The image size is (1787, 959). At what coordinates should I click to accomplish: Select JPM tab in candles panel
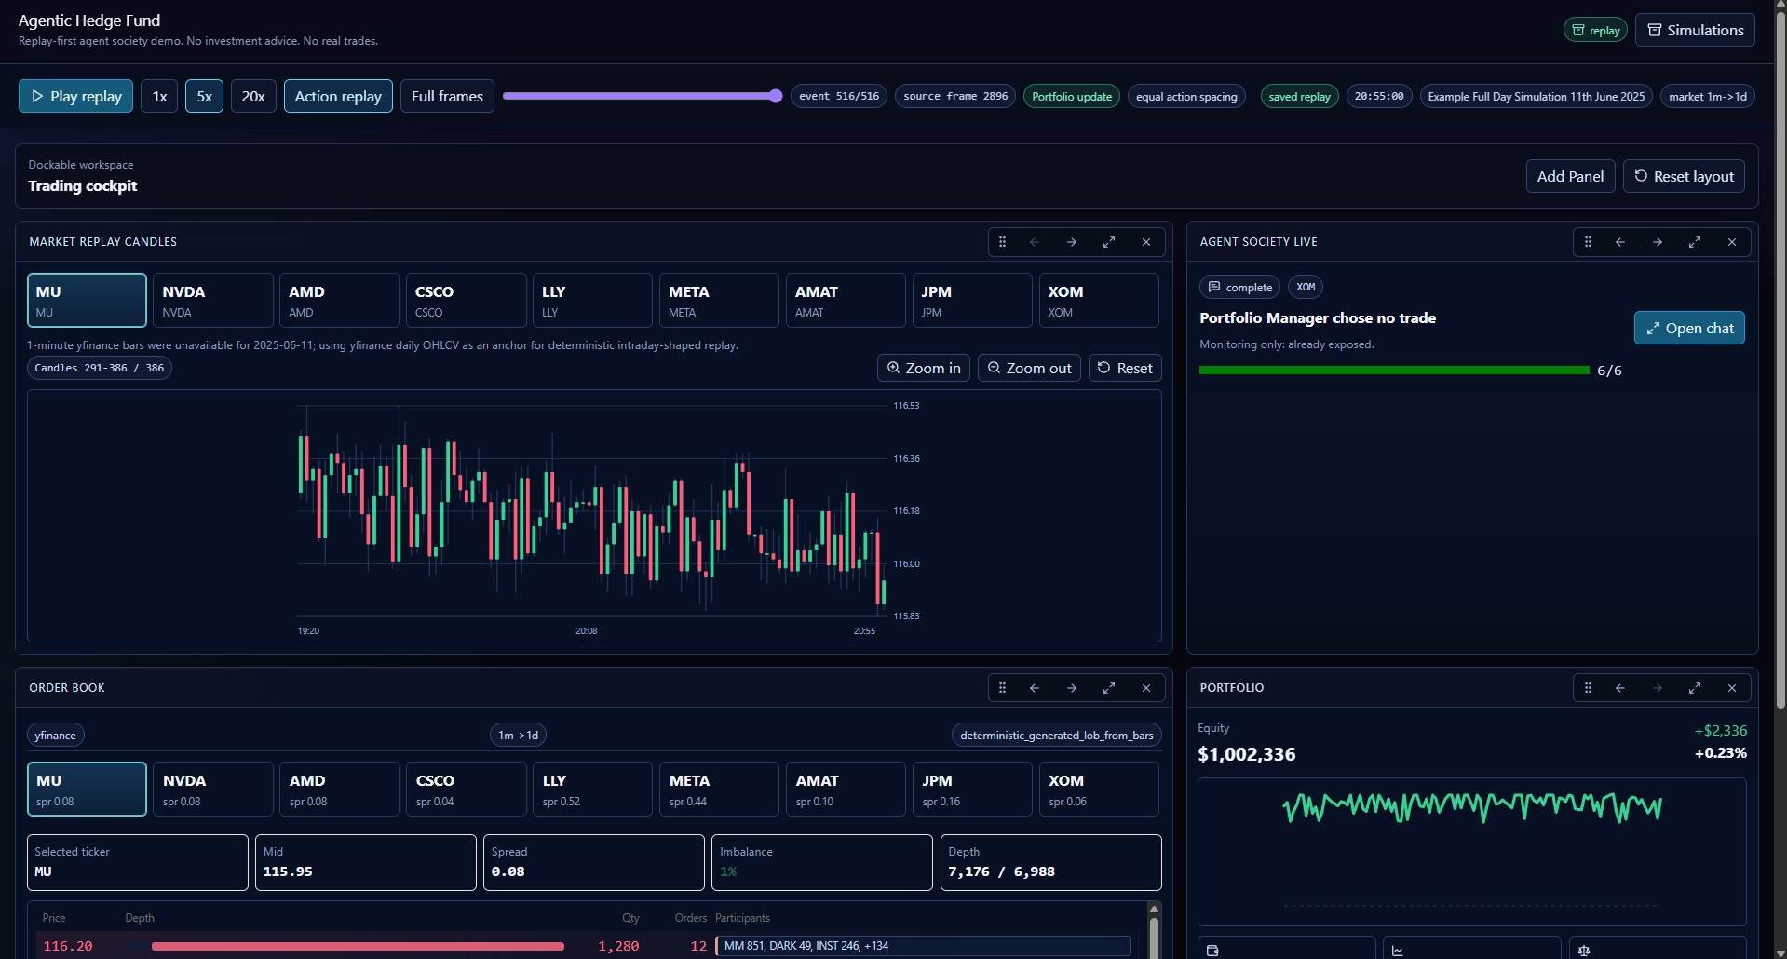(973, 300)
